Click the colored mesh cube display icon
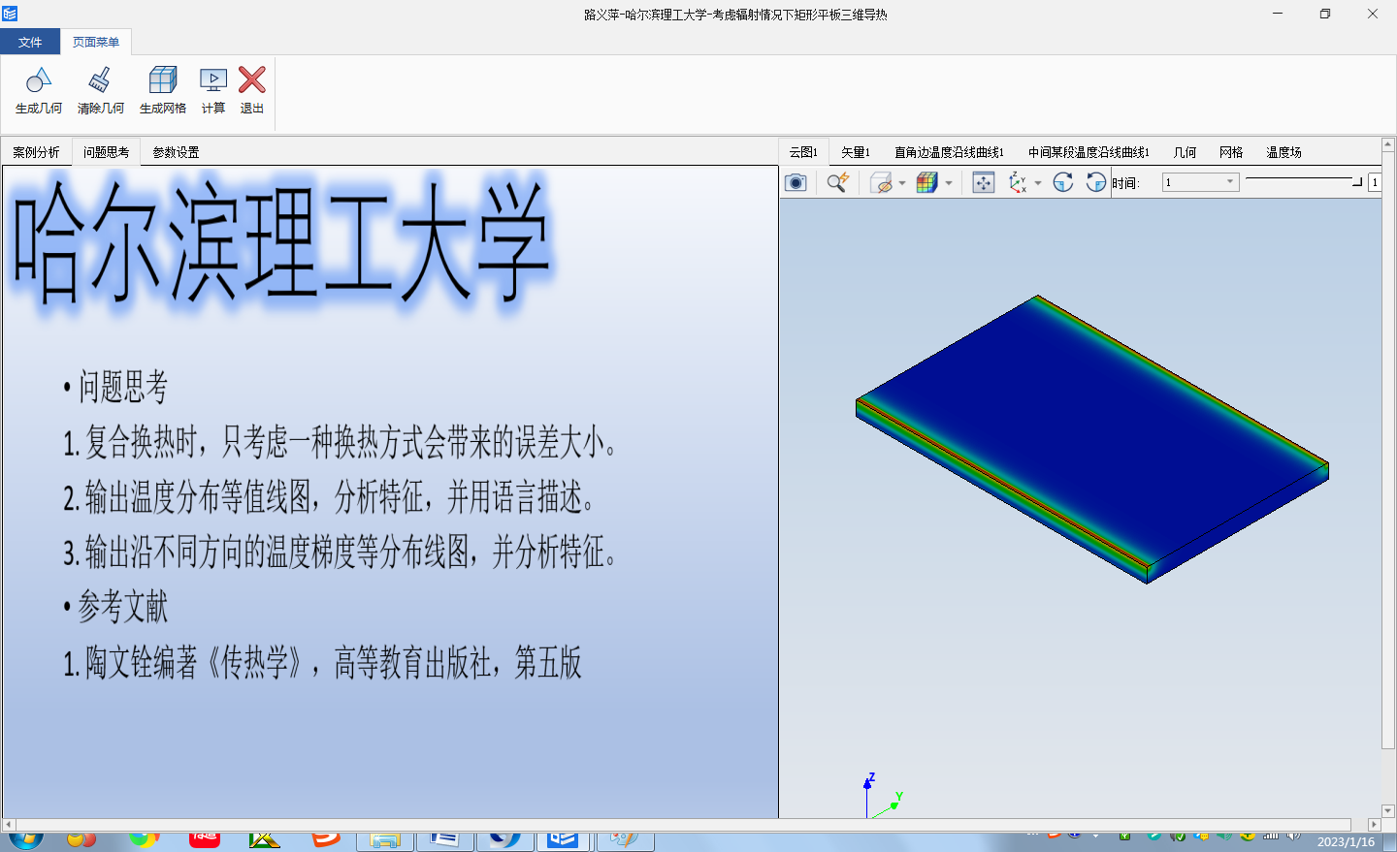Screen dimensions: 1397x852 tap(927, 182)
